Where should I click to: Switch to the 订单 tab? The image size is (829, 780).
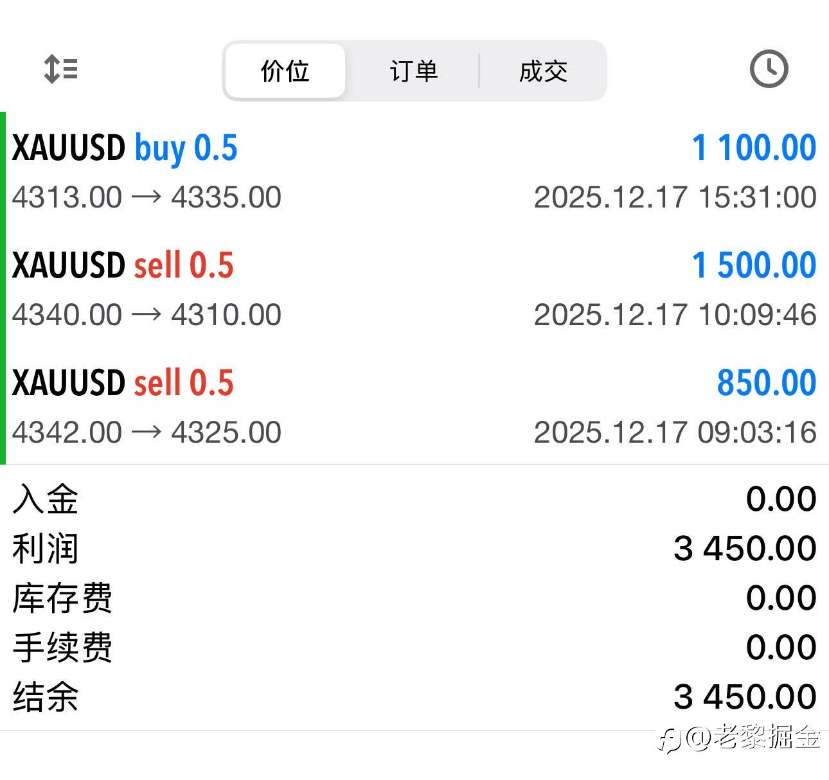coord(413,71)
